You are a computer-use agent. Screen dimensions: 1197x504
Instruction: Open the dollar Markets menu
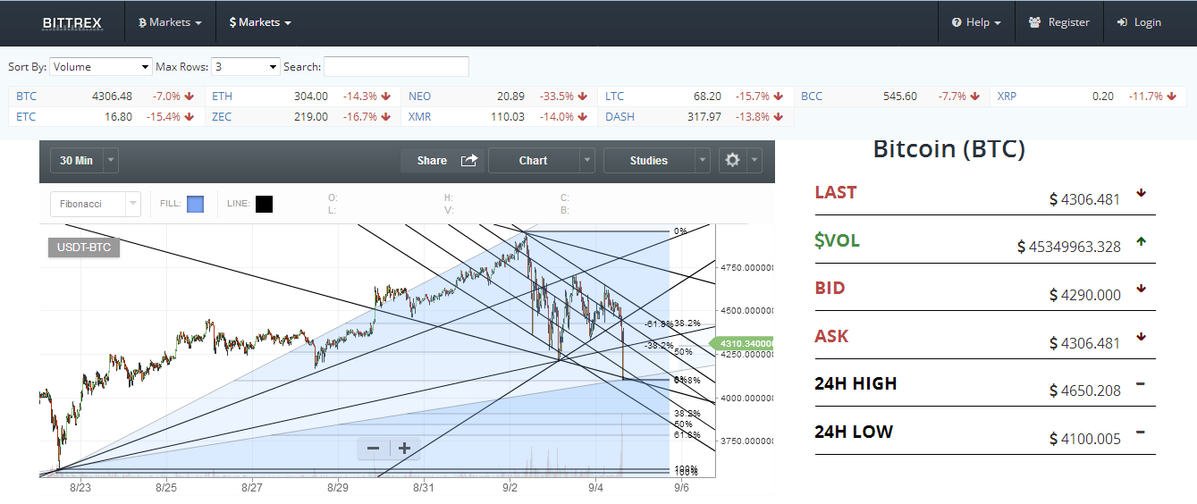(260, 22)
